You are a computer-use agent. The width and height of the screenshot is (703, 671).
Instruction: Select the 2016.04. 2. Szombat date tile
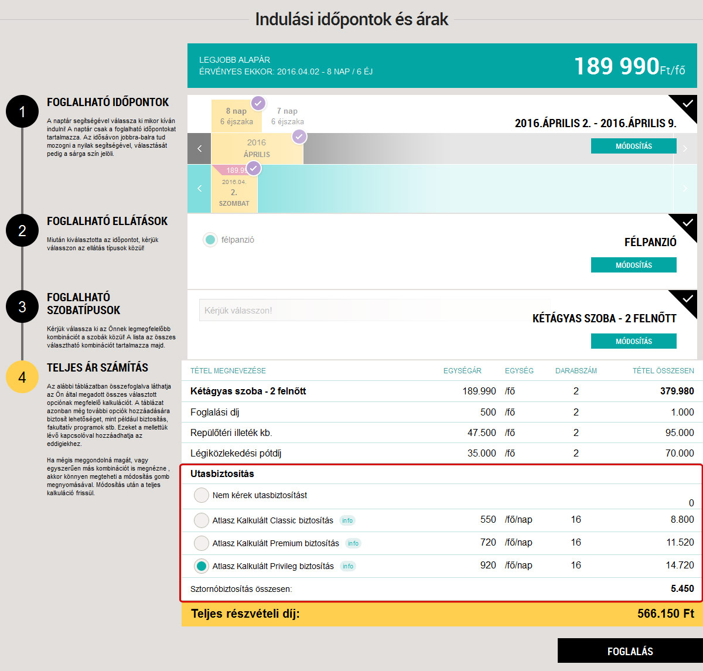[234, 189]
